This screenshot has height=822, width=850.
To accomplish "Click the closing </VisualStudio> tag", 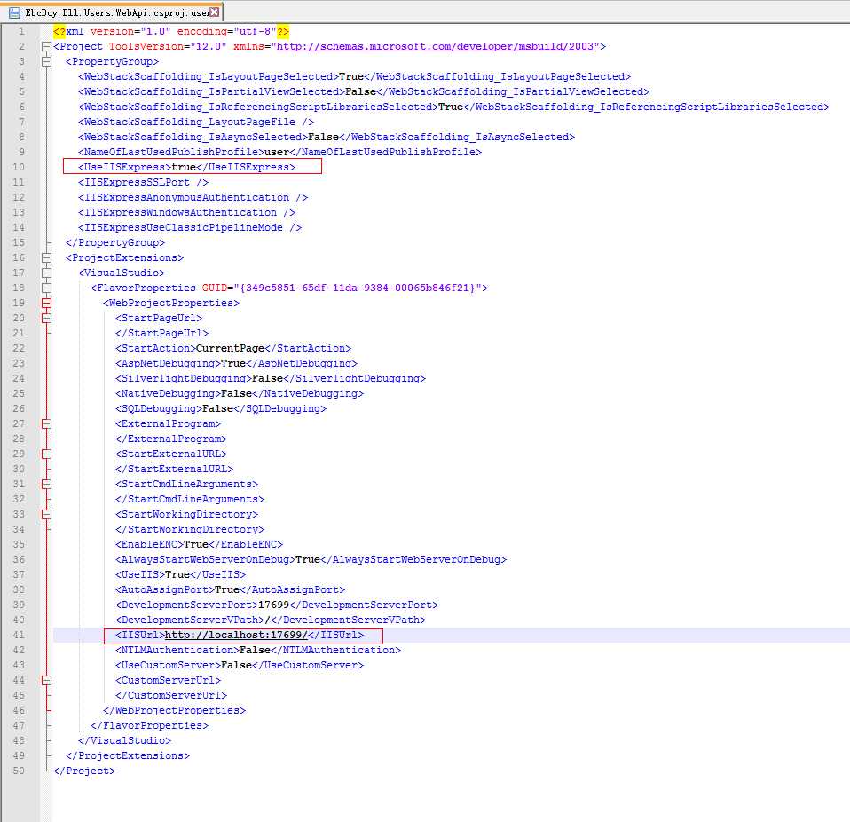I will pos(124,740).
